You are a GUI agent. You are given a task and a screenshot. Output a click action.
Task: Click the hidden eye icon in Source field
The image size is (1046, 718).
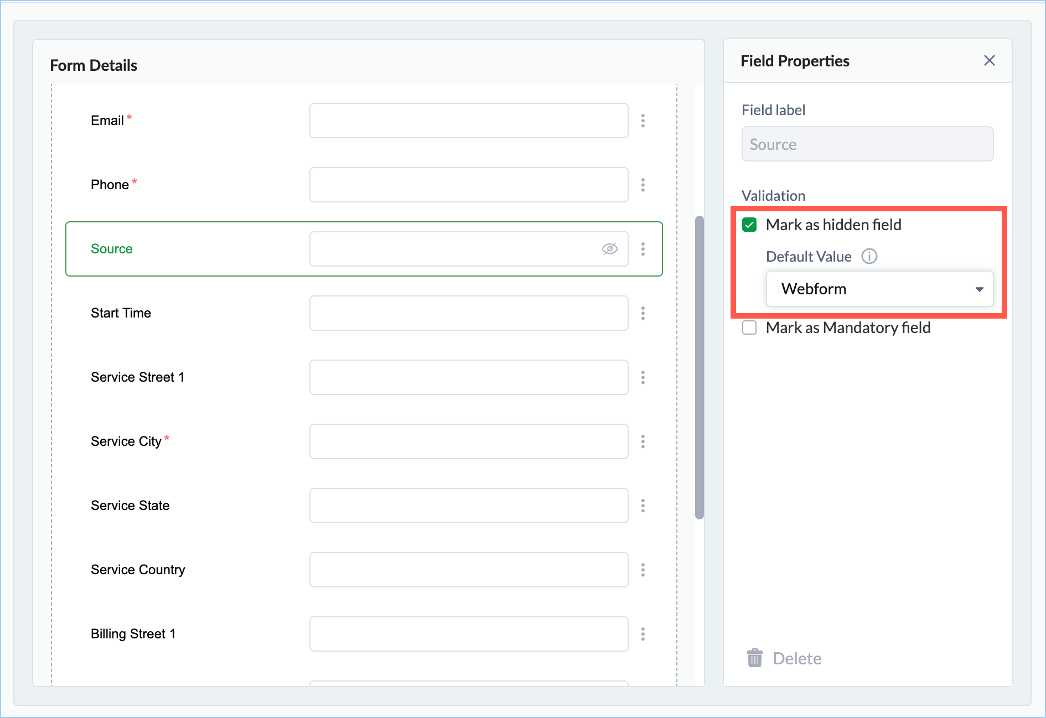click(x=609, y=249)
